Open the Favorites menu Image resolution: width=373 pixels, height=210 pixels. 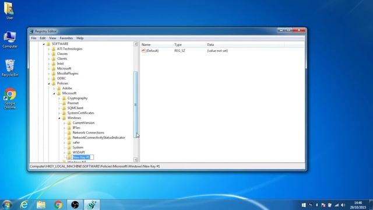click(x=66, y=38)
